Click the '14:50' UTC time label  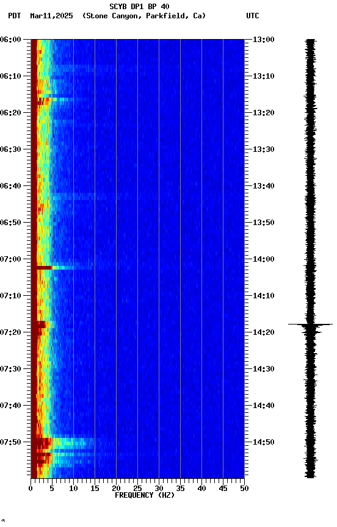point(264,442)
